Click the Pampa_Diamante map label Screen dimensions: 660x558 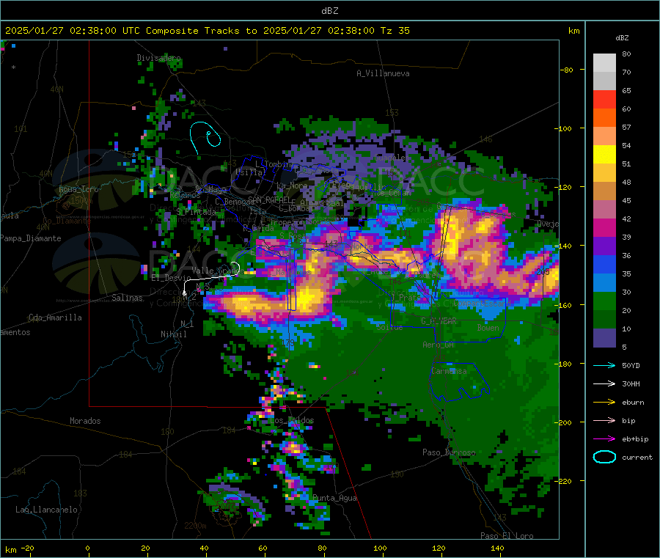(30, 238)
